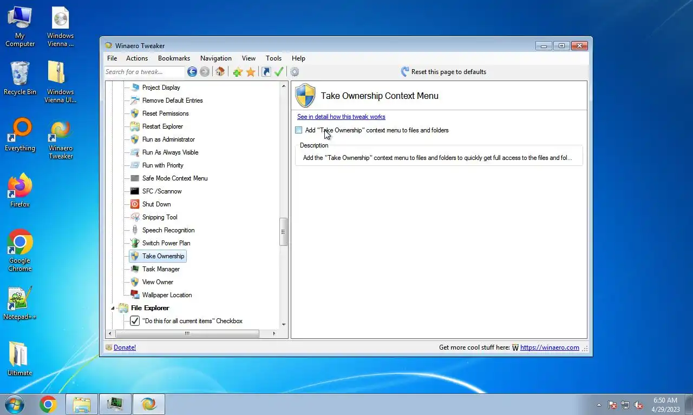Click the Run As Always Visible icon
The image size is (693, 415).
coord(135,152)
